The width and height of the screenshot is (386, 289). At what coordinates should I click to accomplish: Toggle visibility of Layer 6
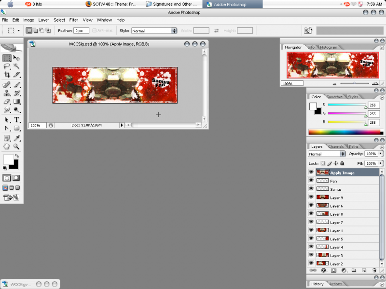[x=311, y=205]
